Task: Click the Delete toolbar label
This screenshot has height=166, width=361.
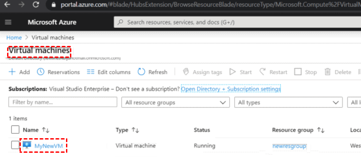Action: [343, 72]
